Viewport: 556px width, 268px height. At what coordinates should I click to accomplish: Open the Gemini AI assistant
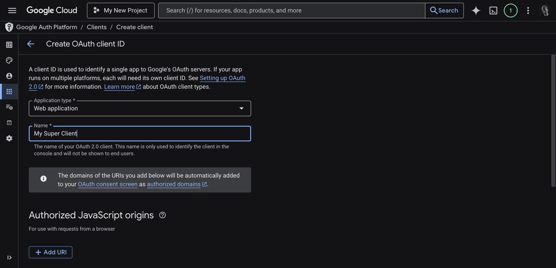point(475,10)
